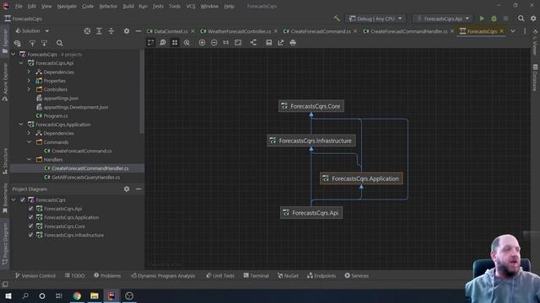The height and width of the screenshot is (303, 540).
Task: Click the diagram grid toggle icon
Action: [175, 43]
